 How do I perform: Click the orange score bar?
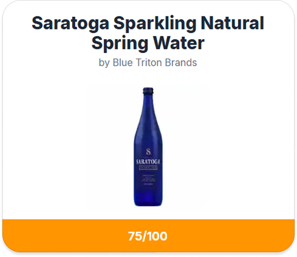pos(148,236)
